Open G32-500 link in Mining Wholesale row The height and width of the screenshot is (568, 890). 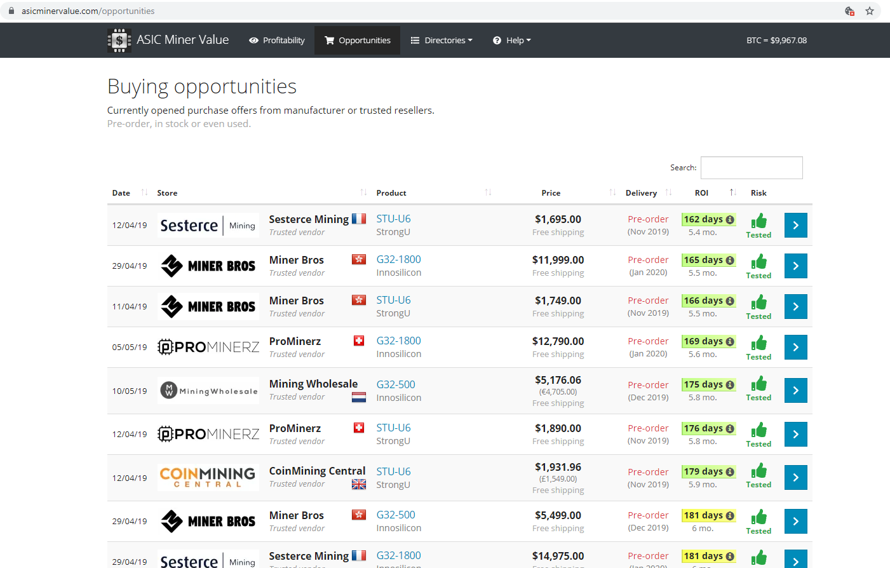[x=396, y=384]
